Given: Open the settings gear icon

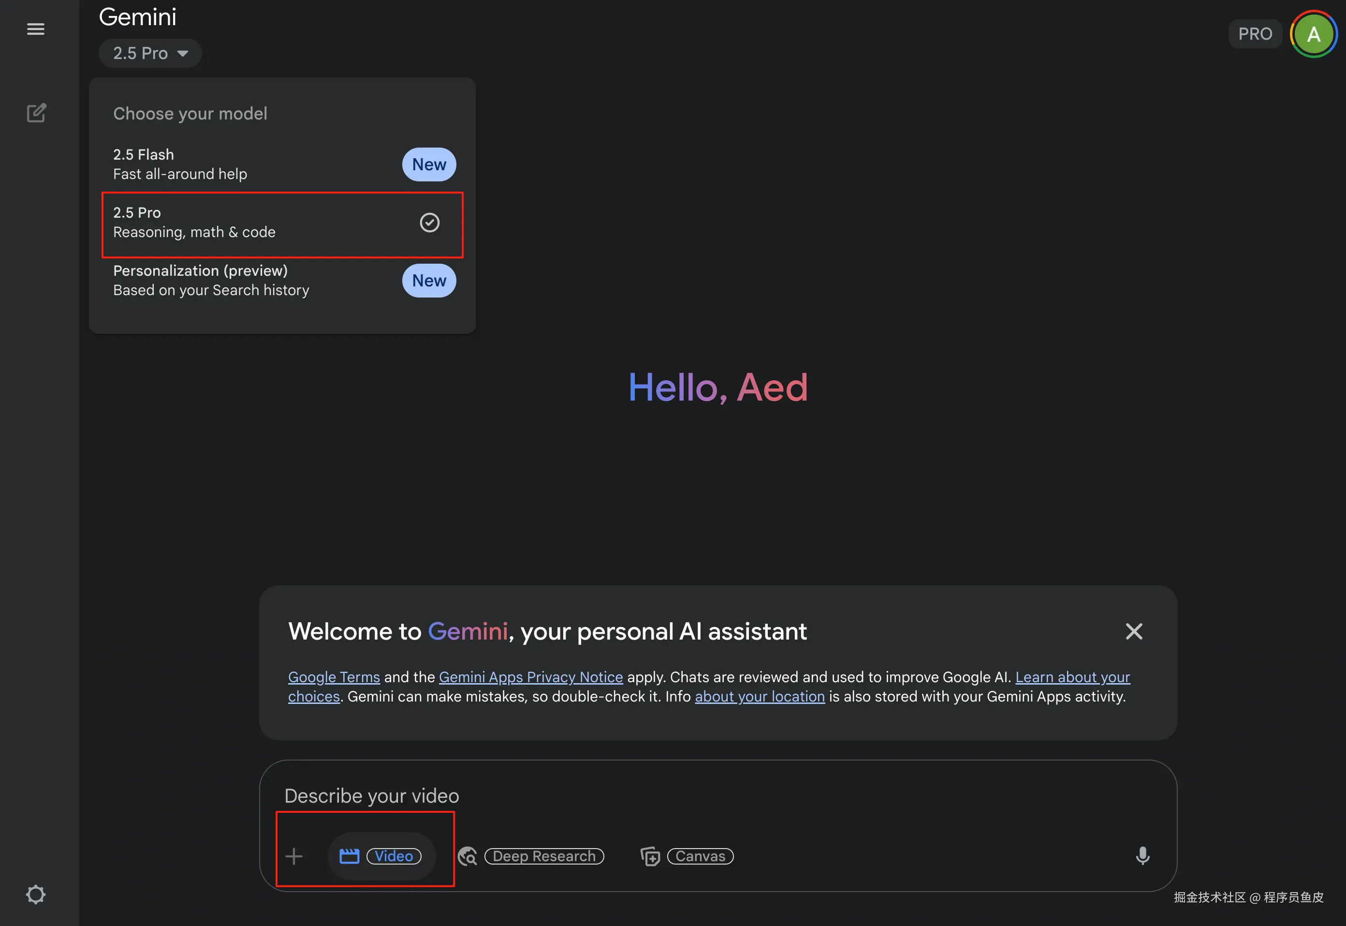Looking at the screenshot, I should [x=35, y=894].
